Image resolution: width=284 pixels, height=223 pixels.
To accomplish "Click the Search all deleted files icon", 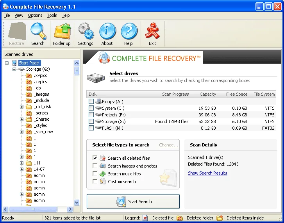I will pos(102,158).
